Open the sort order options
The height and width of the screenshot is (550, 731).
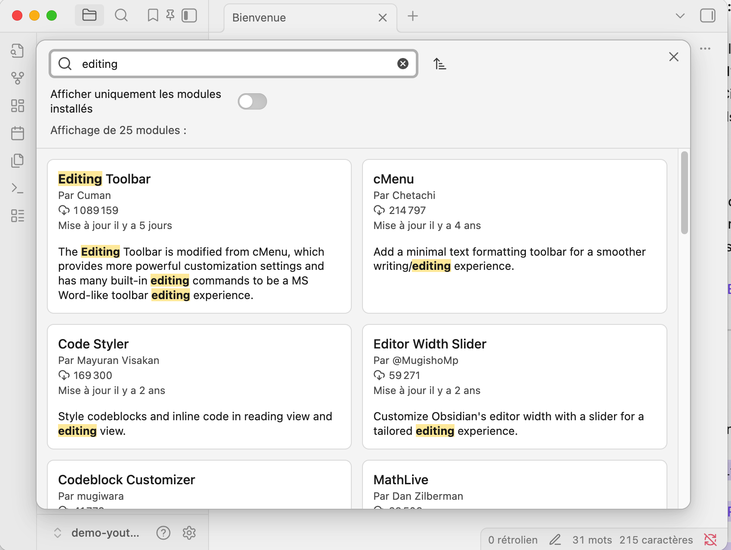(x=439, y=64)
